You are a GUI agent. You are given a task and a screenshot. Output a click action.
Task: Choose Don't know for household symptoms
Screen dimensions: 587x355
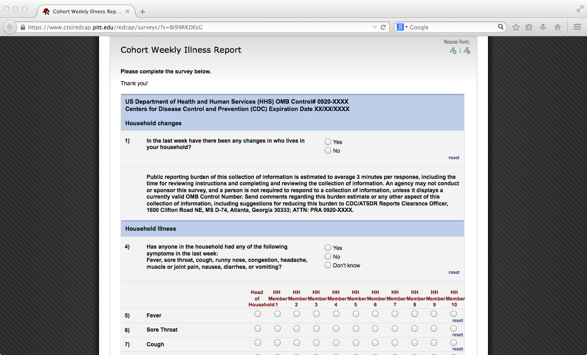coord(328,266)
